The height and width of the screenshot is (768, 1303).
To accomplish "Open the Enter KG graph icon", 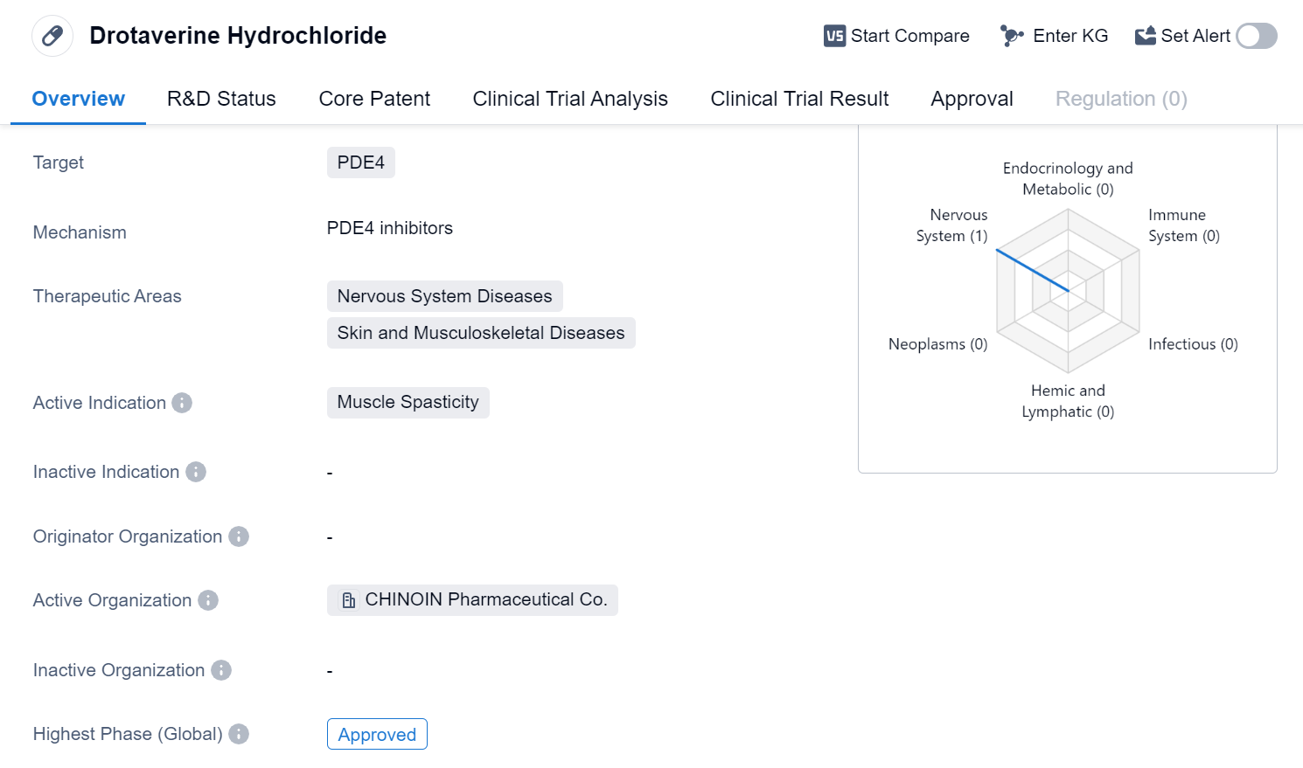I will 1012,36.
